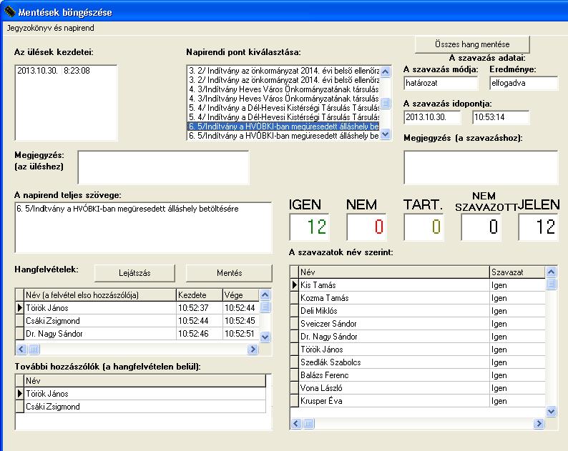Select highlighted agenda item 6. 5/Indítvány HVÓBKI

pos(283,127)
